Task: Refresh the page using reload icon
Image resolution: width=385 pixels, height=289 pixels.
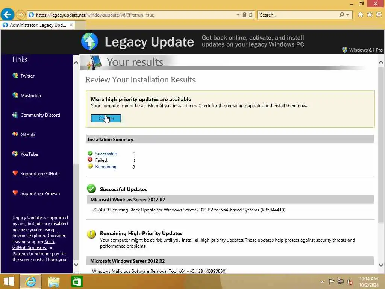Action: (250, 15)
